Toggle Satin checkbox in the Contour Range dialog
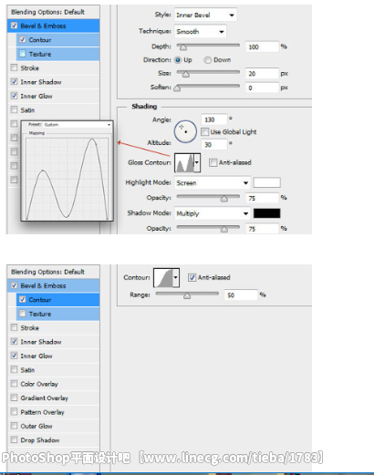Screen dimensions: 374x475 pos(14,369)
